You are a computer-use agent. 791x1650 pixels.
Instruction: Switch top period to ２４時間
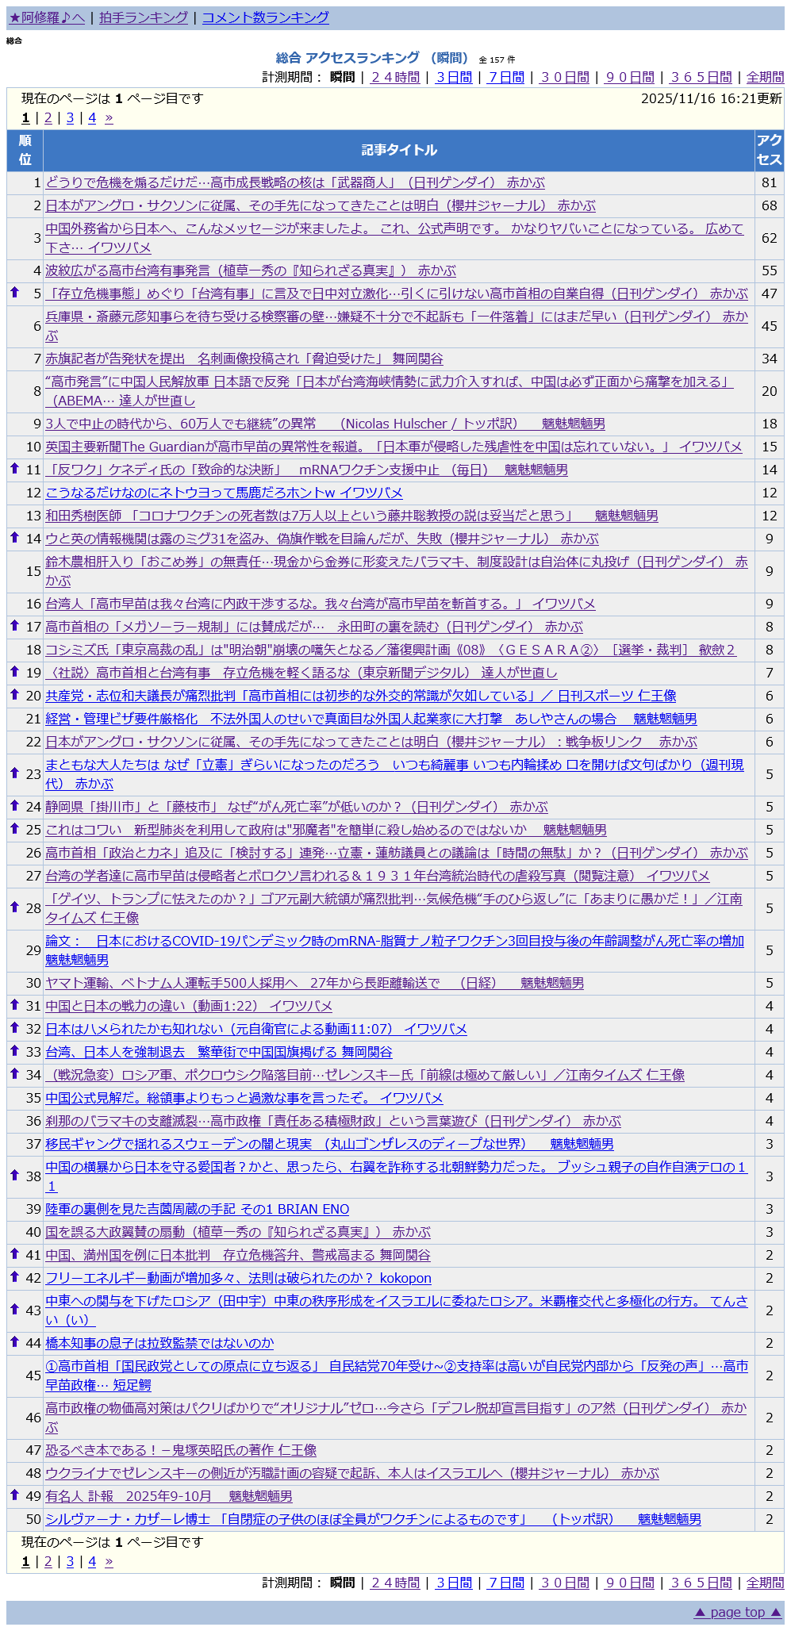point(395,77)
